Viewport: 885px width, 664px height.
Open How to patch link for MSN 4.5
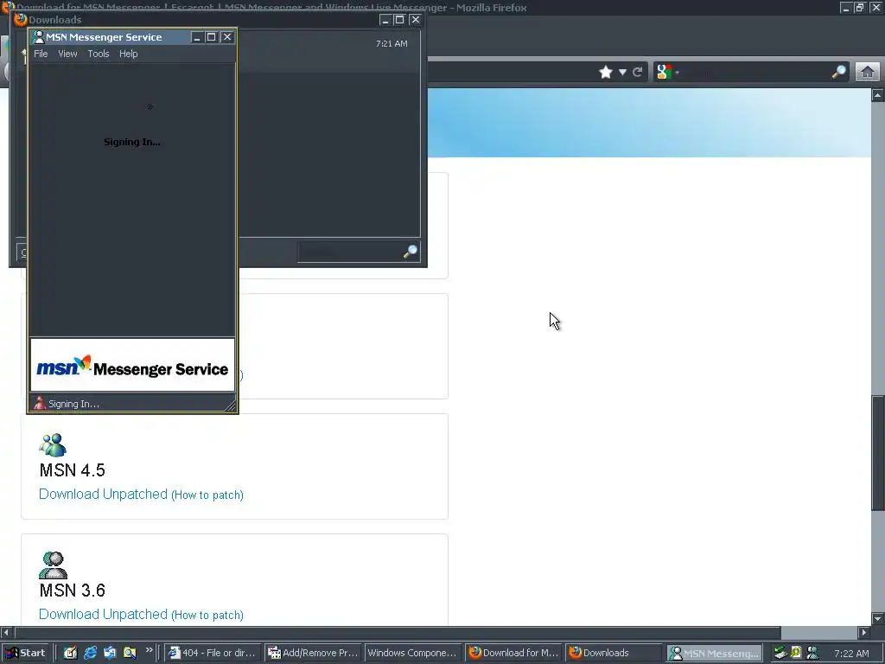[x=207, y=495]
